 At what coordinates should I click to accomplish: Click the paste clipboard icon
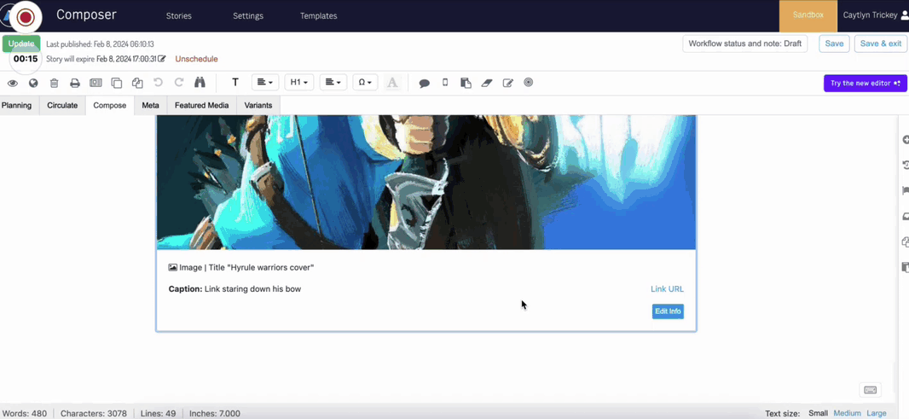[x=466, y=83]
